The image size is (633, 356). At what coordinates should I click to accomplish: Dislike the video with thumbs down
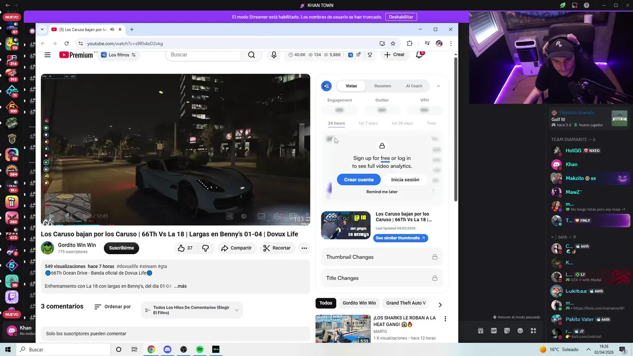tap(206, 248)
